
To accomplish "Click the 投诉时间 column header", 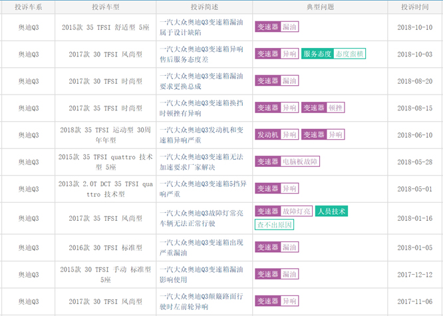I will click(415, 7).
